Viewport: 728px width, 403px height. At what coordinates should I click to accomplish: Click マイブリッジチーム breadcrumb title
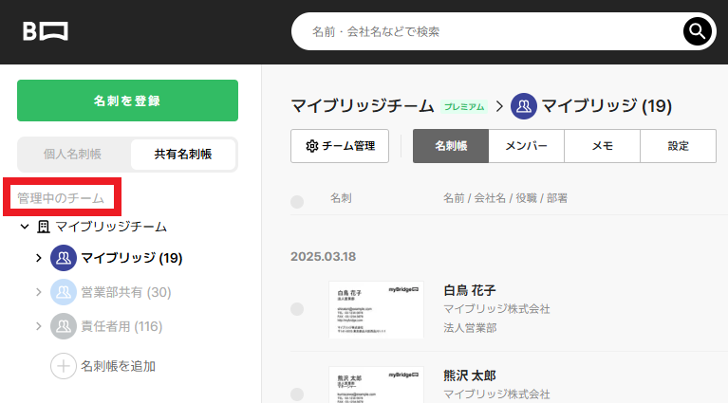tap(363, 106)
